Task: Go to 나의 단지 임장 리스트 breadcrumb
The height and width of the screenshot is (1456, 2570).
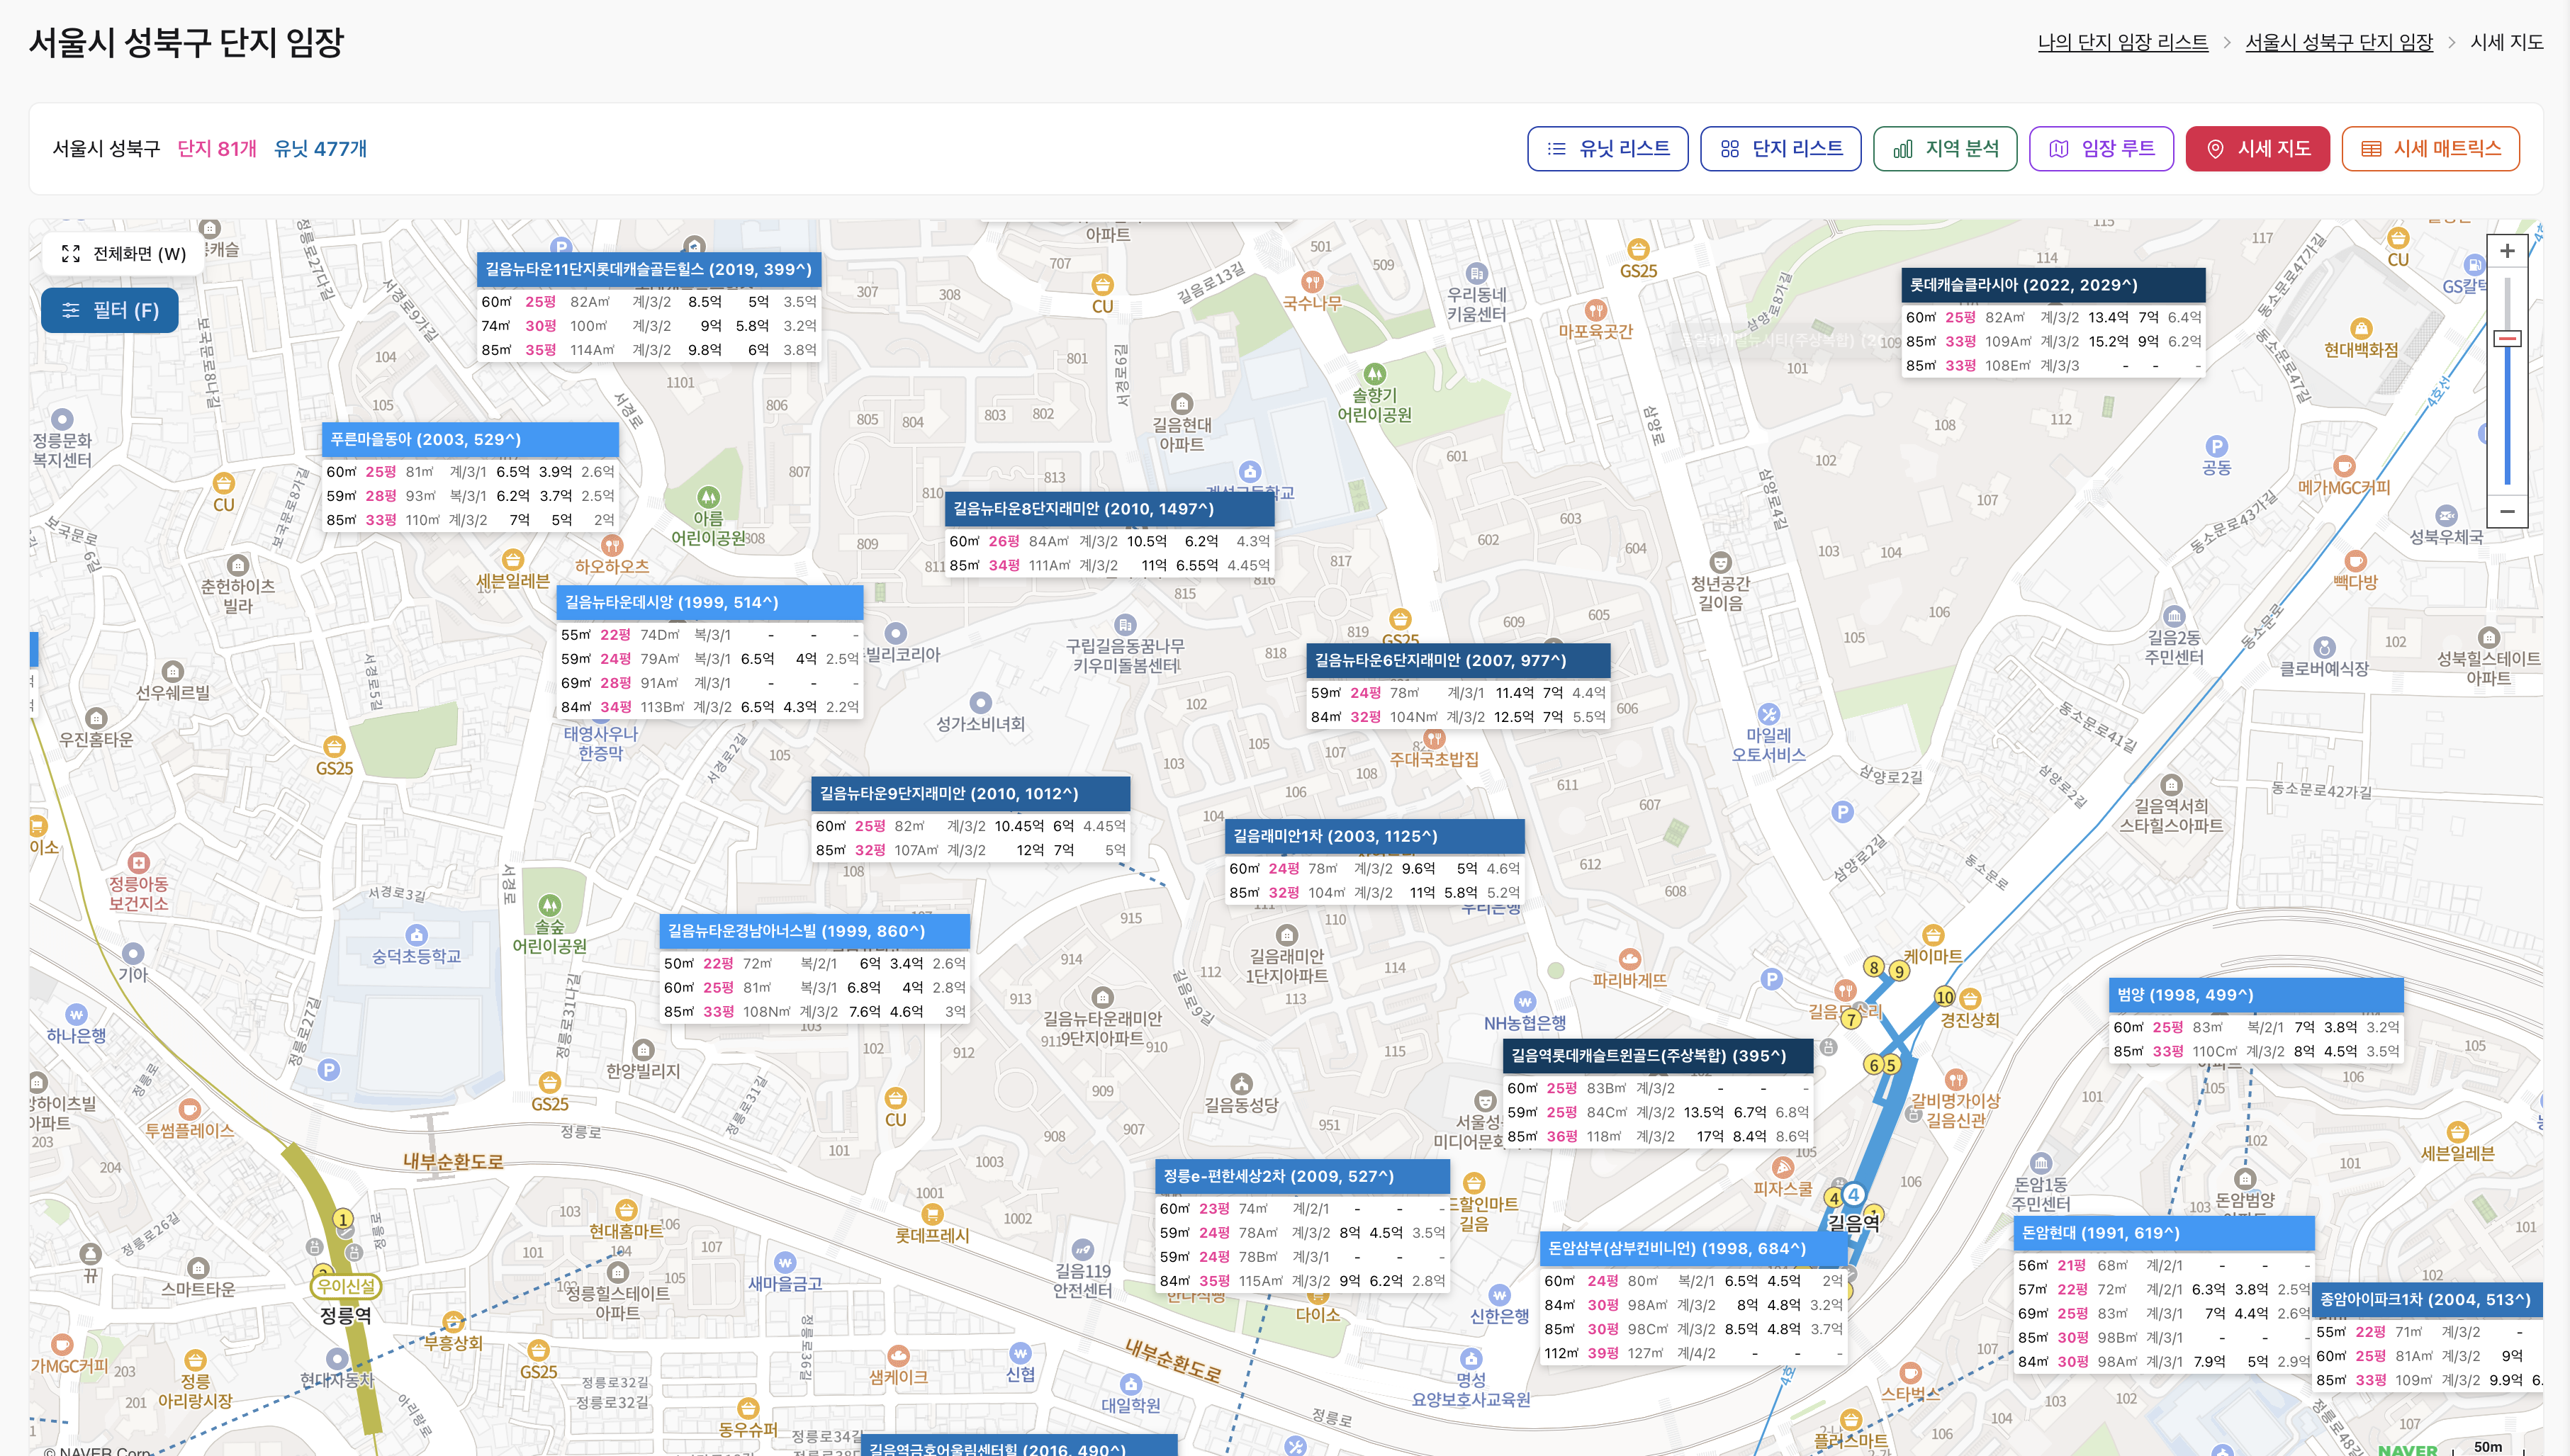Action: tap(2122, 42)
